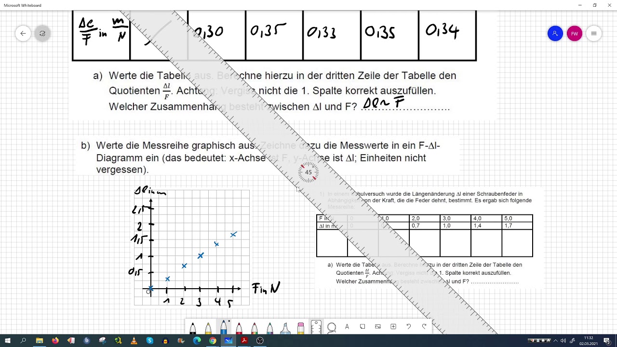Open the clock showing 11:32
Viewport: 617px width, 347px height.
(x=589, y=341)
